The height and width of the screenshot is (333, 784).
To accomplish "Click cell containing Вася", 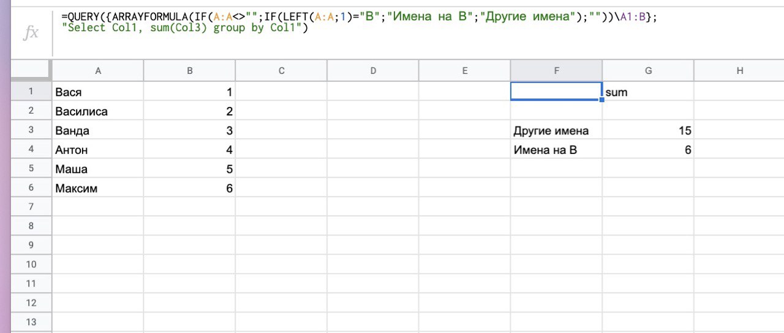I will [98, 92].
